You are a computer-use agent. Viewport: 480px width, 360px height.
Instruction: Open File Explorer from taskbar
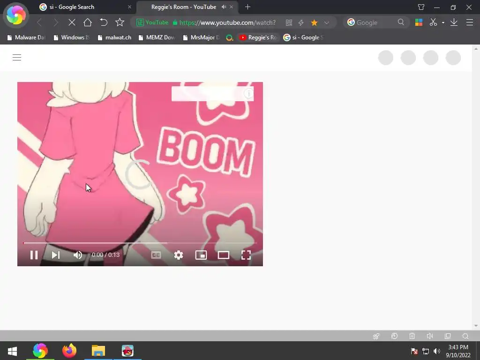point(98,351)
